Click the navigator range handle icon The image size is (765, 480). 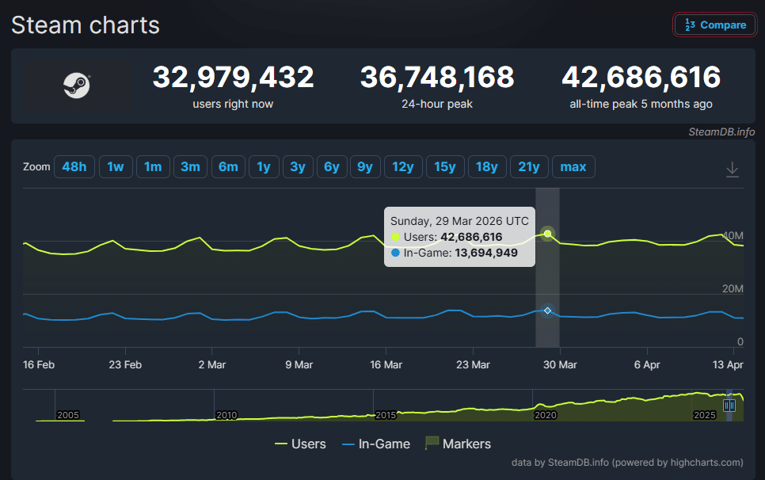729,406
